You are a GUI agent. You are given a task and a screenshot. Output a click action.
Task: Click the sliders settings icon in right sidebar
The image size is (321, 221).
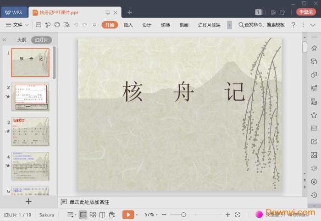(314, 88)
